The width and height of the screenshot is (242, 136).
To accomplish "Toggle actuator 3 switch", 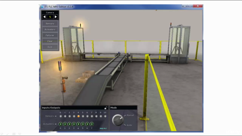I will coord(74,124).
